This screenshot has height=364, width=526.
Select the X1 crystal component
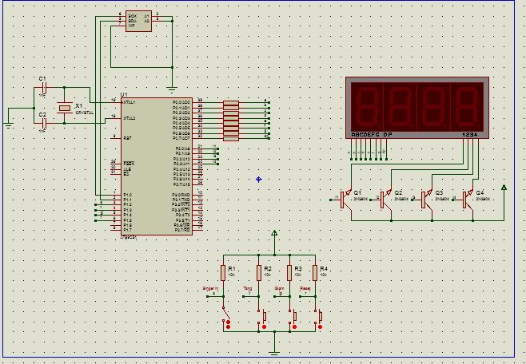tap(65, 108)
